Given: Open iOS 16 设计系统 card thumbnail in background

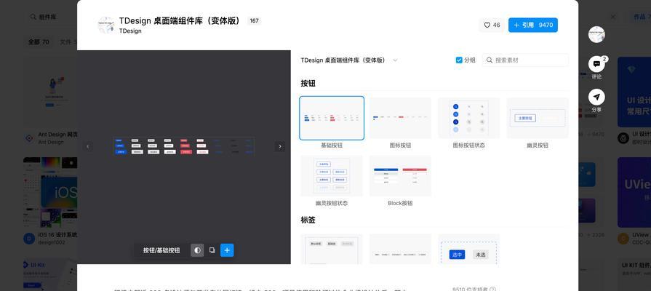Looking at the screenshot, I should point(50,192).
